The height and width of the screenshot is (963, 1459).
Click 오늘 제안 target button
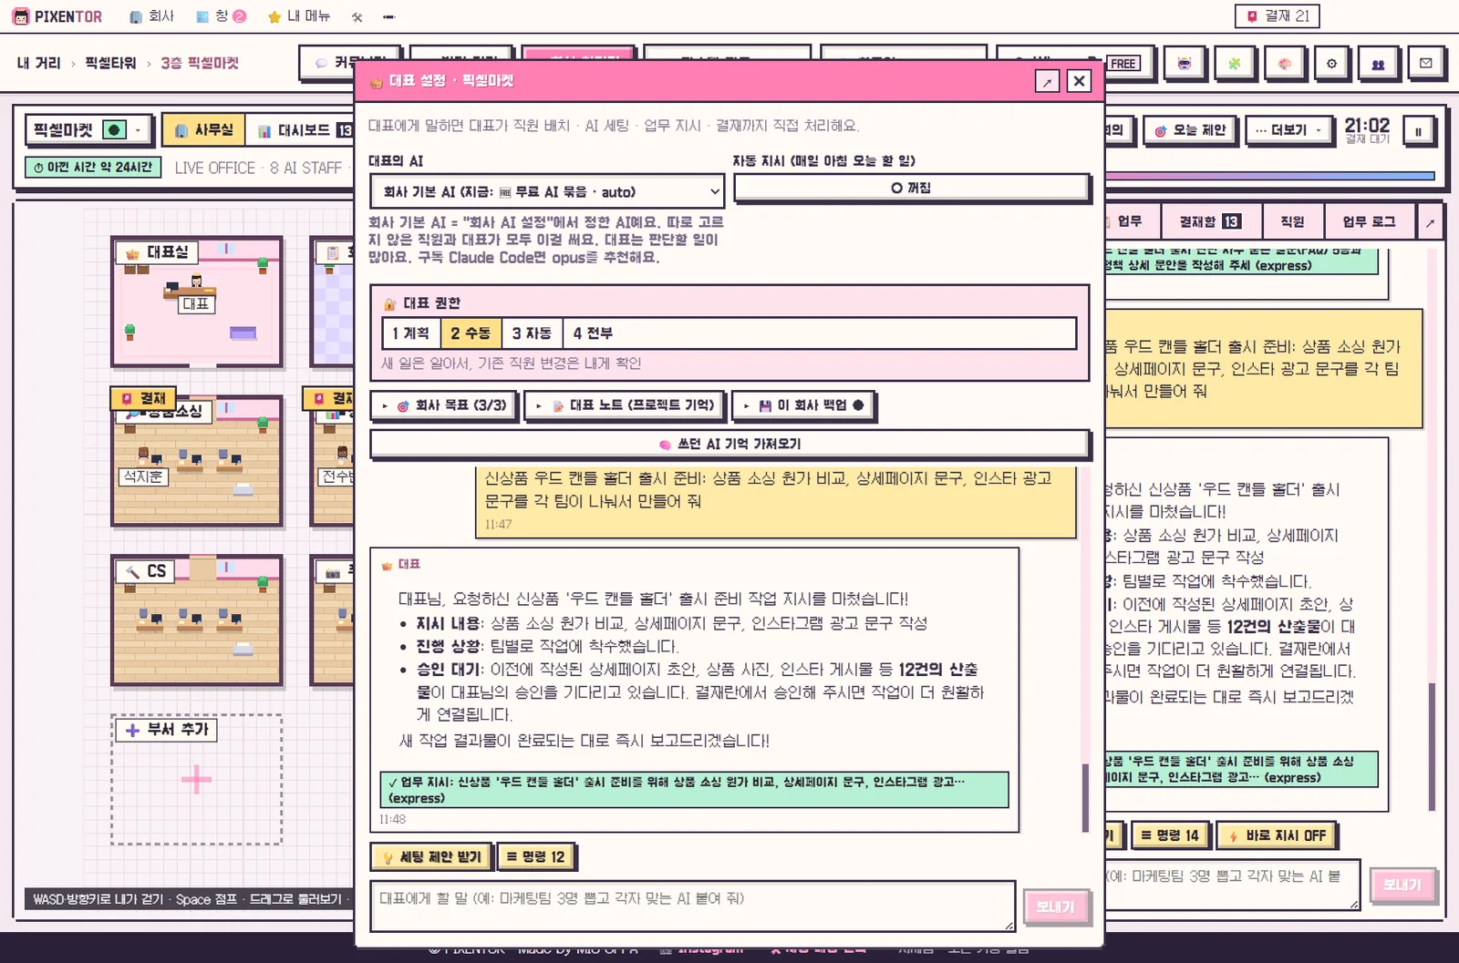coord(1191,130)
